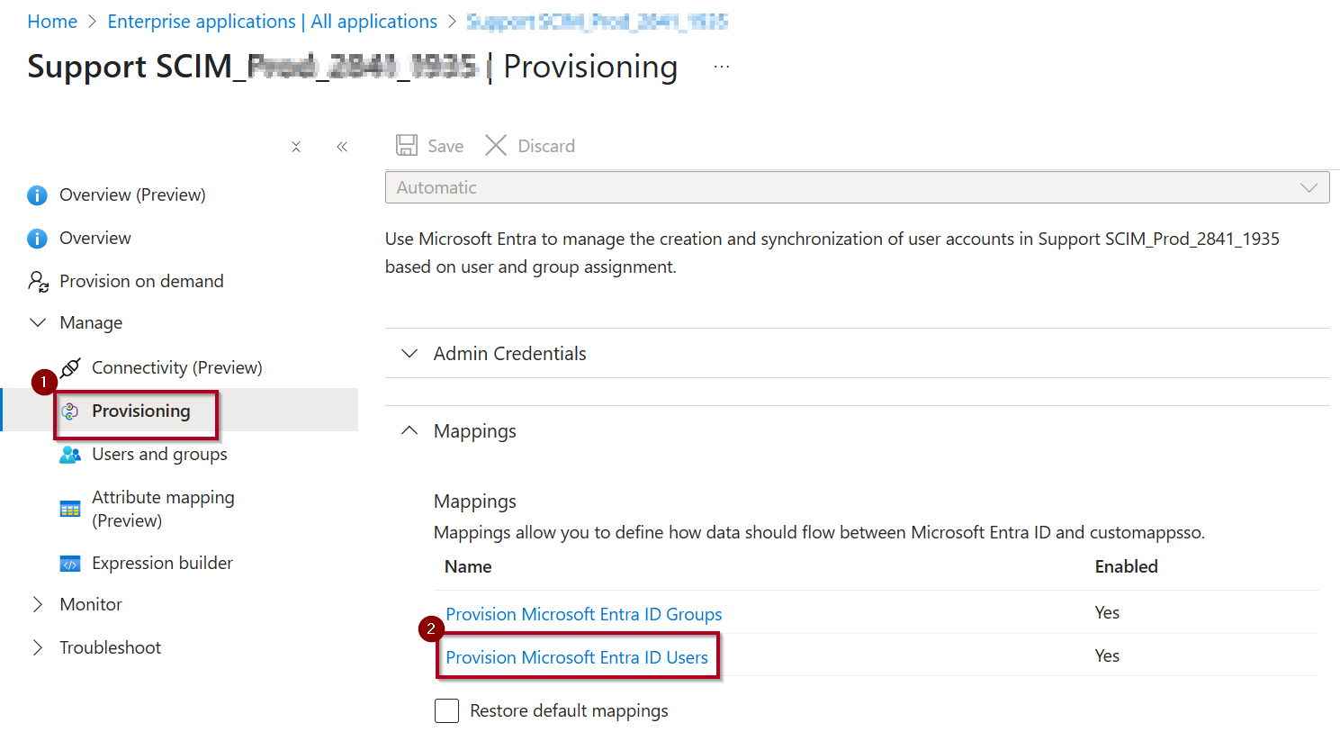Click the Attribute mapping table icon
1340x741 pixels.
point(70,509)
